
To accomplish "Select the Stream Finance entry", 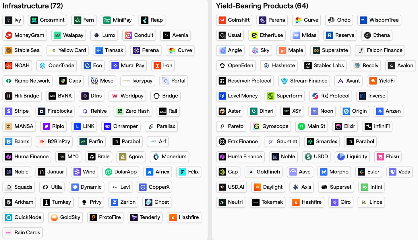I will click(x=304, y=81).
